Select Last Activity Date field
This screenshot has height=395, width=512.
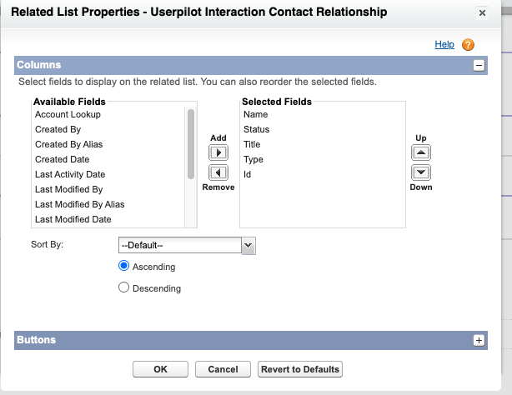pos(108,175)
